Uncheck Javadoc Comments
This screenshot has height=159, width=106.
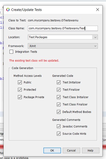point(59,126)
